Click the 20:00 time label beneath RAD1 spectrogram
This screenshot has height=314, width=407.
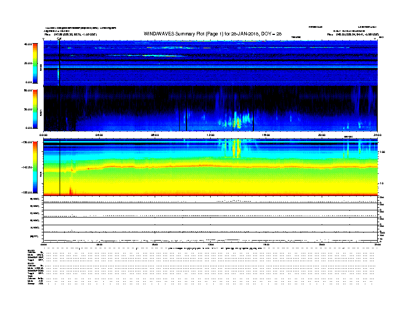(x=322, y=135)
